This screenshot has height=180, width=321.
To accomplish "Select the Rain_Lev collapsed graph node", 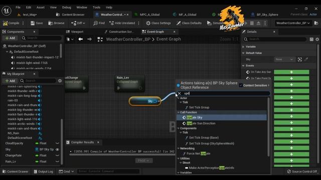I will click(x=129, y=83).
